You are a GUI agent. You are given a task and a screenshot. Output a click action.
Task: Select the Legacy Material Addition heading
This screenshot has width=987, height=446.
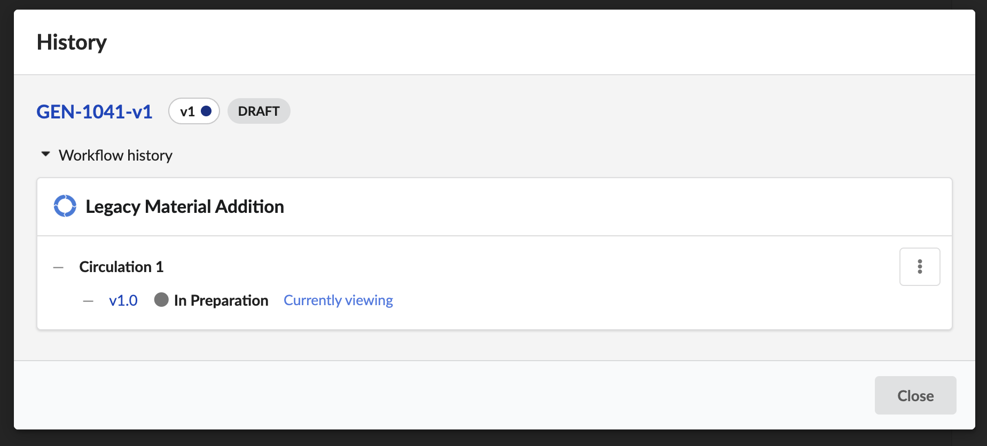[185, 206]
